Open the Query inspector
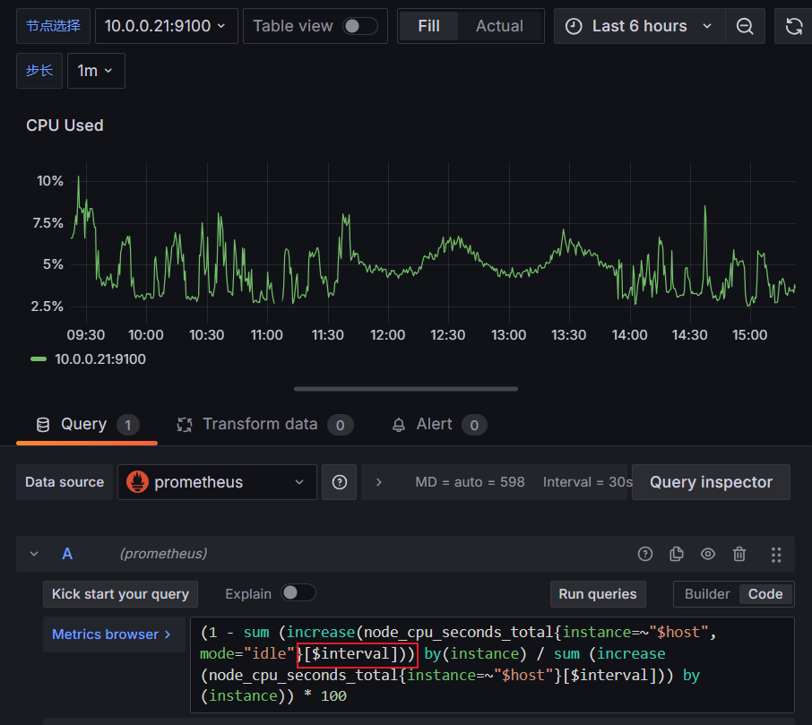The image size is (812, 725). (711, 482)
